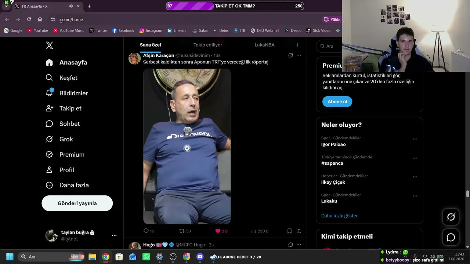Ask Grok about Afşin Karaçon's post
Screen dimensions: 470x264
click(x=290, y=55)
